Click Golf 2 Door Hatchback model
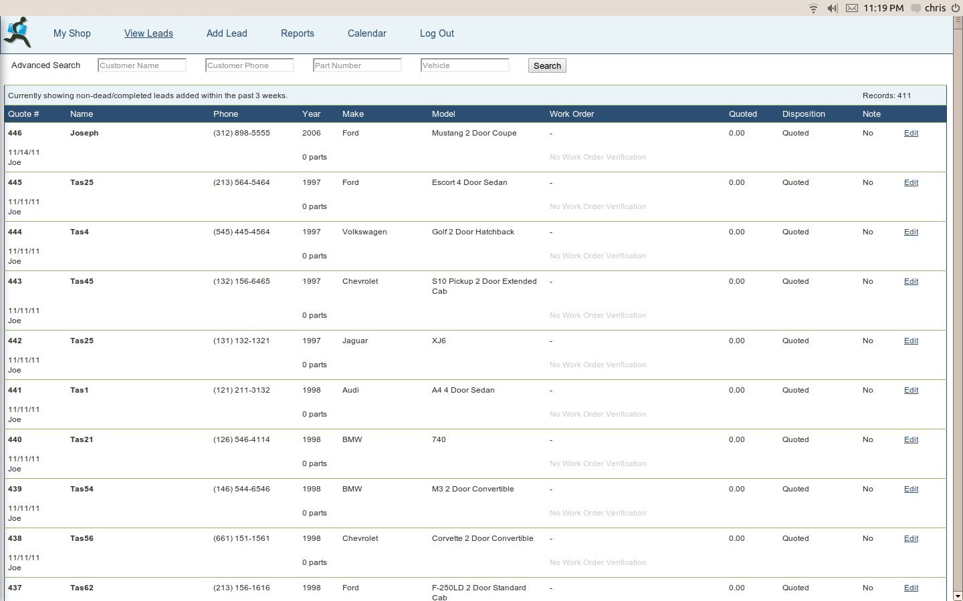 (x=473, y=232)
